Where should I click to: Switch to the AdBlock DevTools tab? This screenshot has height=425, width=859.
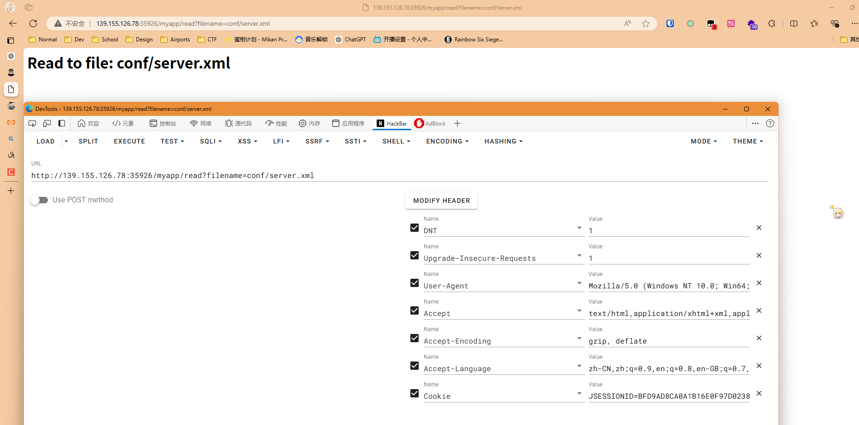(x=430, y=123)
